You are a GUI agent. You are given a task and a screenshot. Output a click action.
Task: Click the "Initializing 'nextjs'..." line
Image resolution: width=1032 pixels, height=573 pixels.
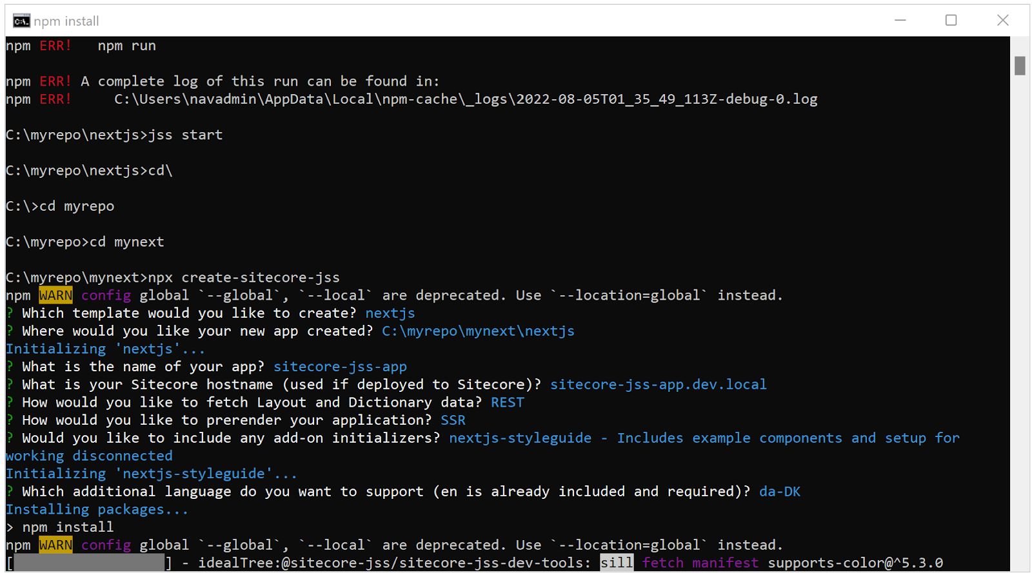106,349
